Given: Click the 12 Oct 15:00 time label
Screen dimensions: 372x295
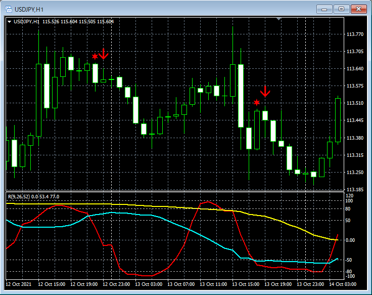Looking at the screenshot, I should coord(52,284).
